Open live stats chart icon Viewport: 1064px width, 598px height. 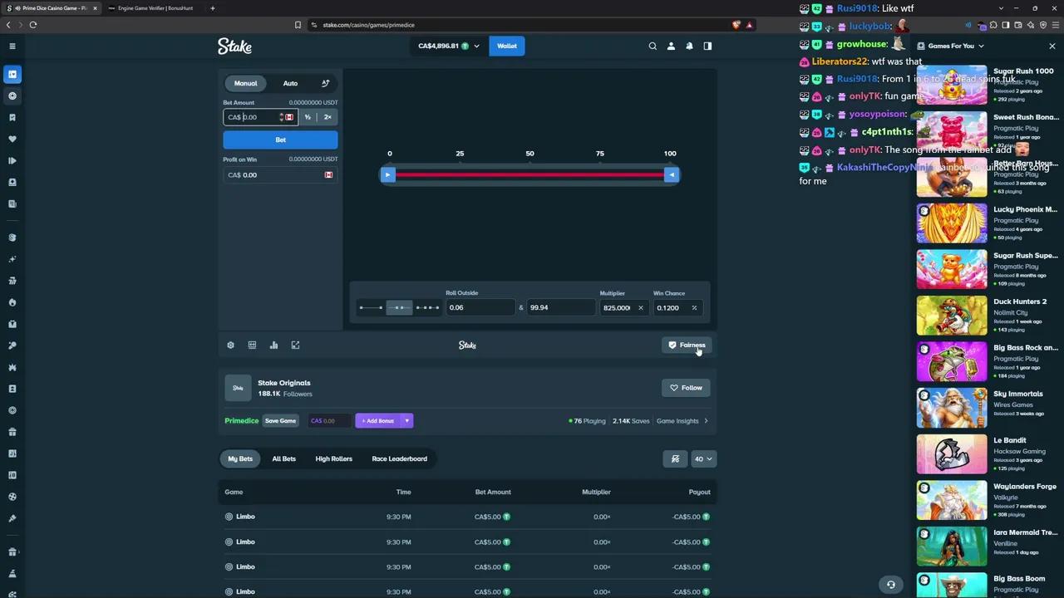click(273, 345)
